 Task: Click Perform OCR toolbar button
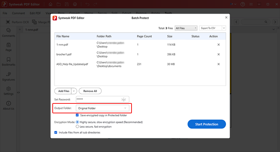coord(17,22)
